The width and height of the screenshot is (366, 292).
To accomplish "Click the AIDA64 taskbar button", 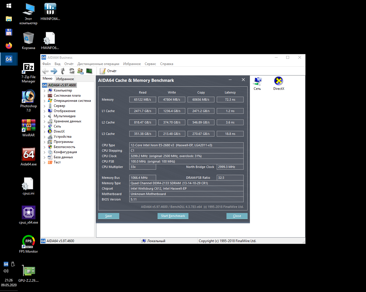I will coord(9,59).
